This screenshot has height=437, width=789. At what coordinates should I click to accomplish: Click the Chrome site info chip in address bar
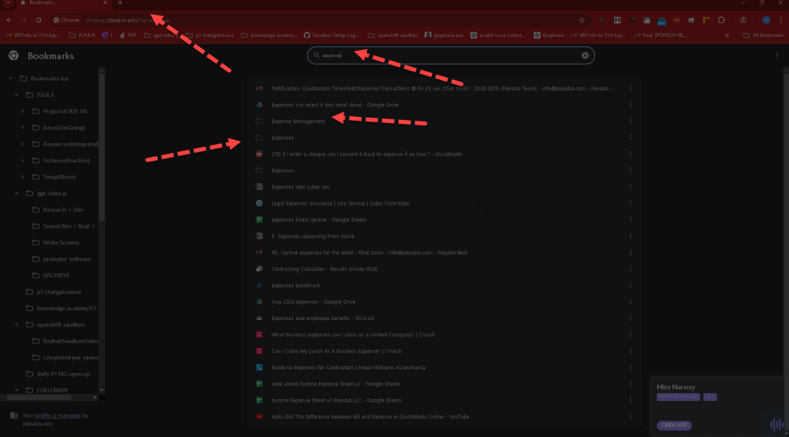66,20
